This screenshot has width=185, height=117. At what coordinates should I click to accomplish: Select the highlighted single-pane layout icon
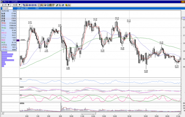27,5
